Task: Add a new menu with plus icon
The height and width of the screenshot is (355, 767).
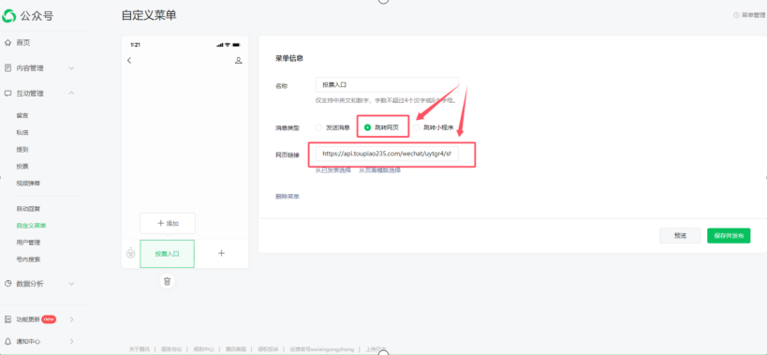Action: click(221, 253)
